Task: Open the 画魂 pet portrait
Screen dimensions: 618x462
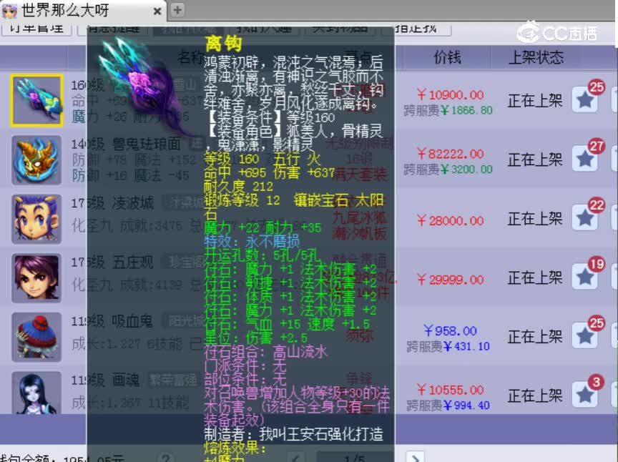Action: point(36,393)
